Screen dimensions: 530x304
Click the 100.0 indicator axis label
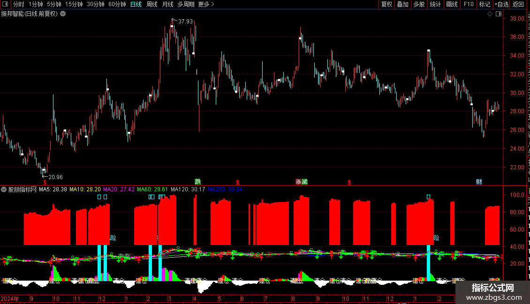pos(517,195)
